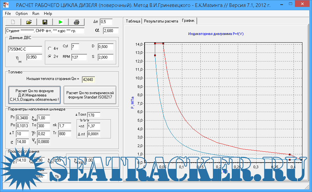
Task: Switch to the Таблица tab
Action: (x=133, y=21)
